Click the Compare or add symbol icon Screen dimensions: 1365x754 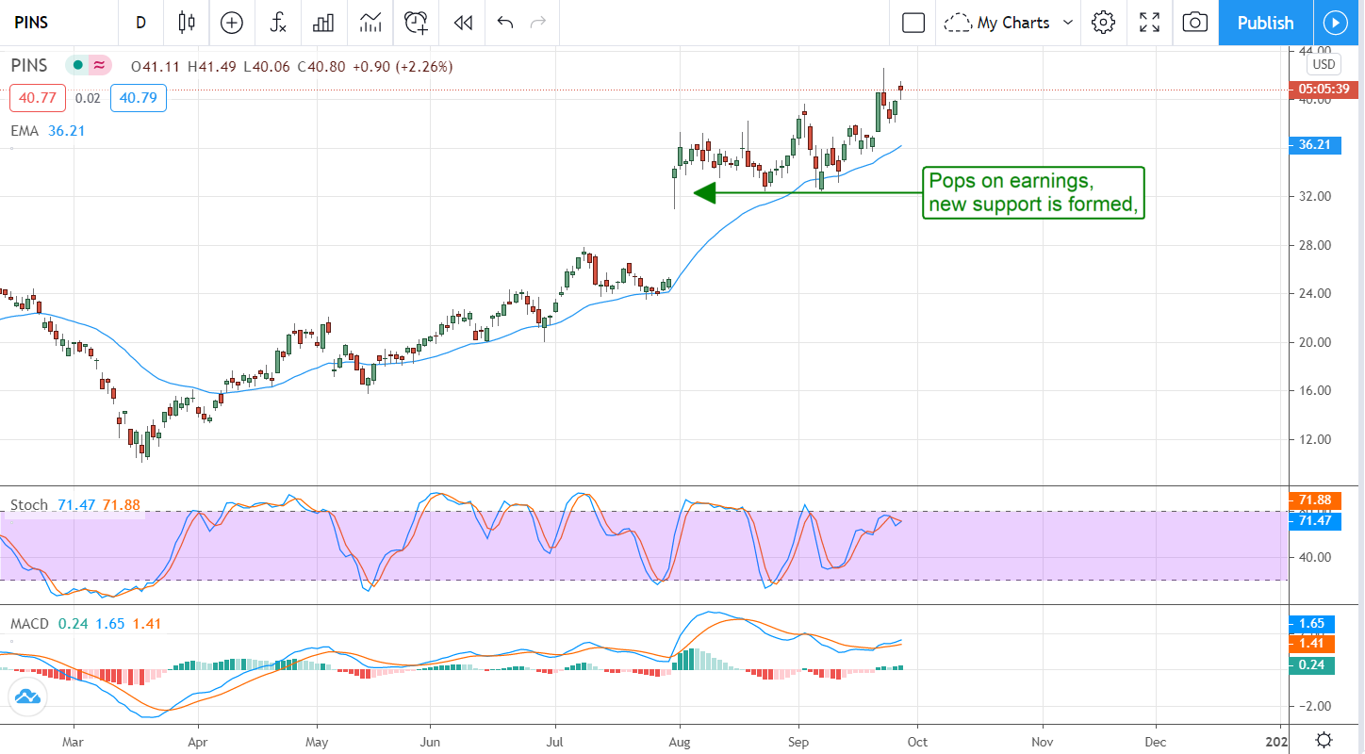[x=231, y=23]
